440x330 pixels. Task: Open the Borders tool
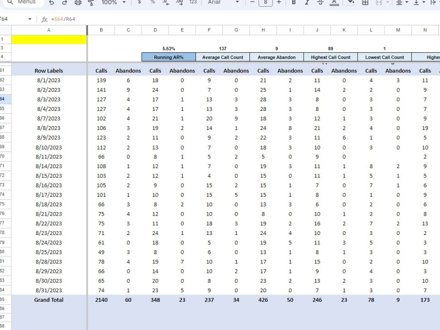click(365, 3)
